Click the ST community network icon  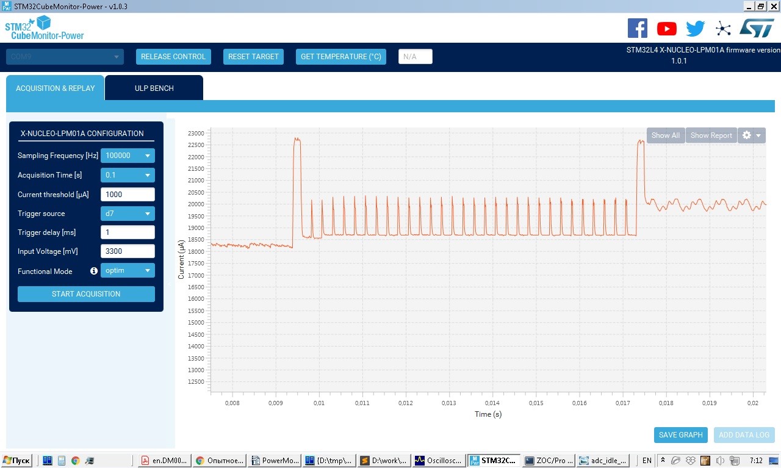pyautogui.click(x=723, y=29)
